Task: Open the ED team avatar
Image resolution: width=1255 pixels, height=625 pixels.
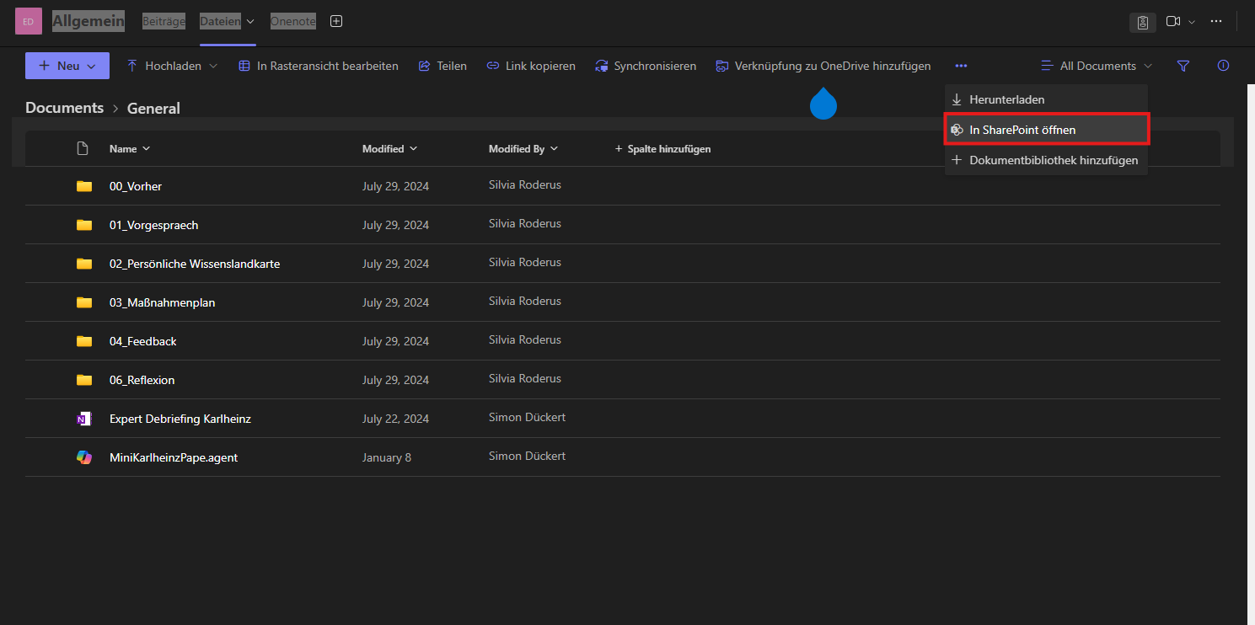Action: [28, 21]
